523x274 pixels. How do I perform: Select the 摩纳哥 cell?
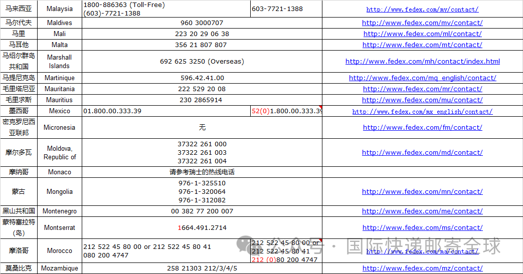tap(19, 172)
